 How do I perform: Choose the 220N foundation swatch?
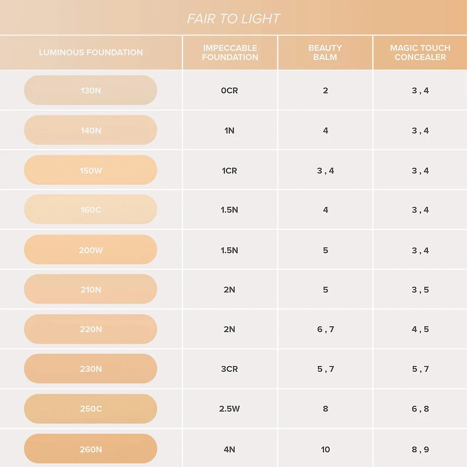90,329
